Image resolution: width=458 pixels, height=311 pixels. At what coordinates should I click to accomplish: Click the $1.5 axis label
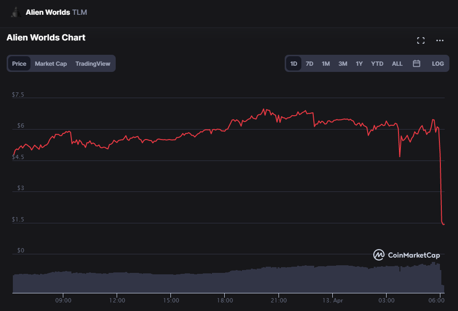point(18,219)
